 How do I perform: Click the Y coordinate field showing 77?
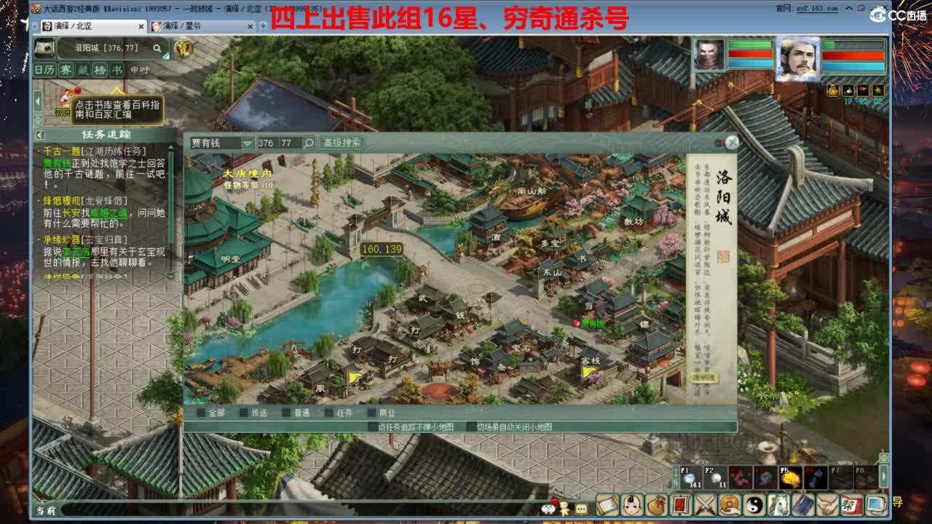(289, 143)
